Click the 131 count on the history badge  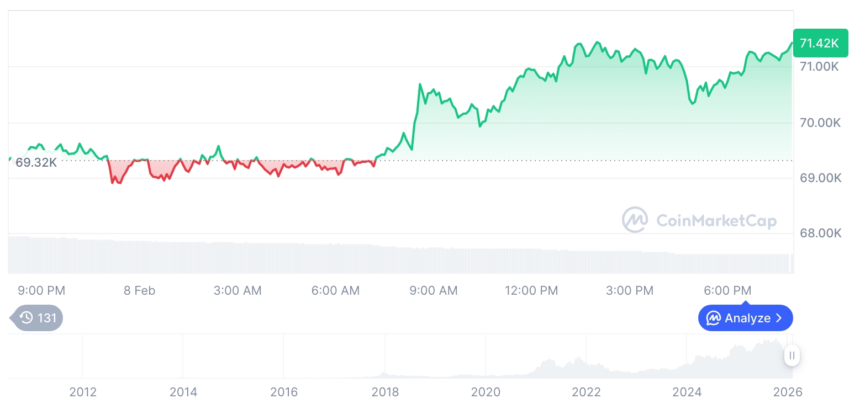click(47, 318)
